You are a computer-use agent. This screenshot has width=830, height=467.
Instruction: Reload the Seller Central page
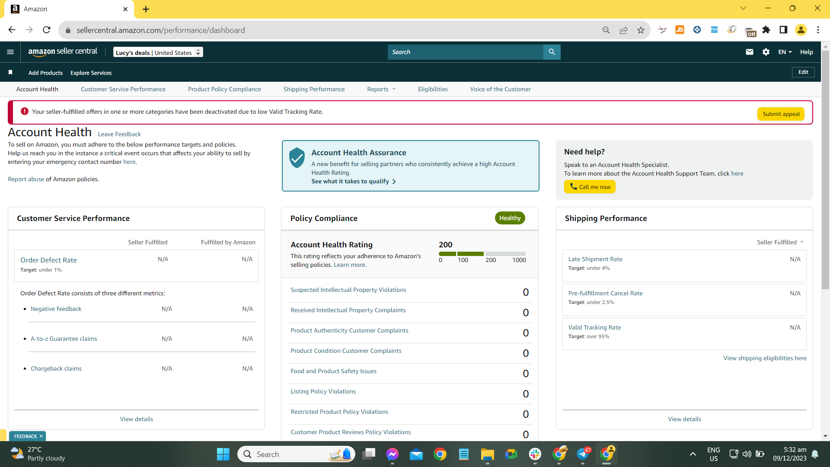[x=47, y=30]
